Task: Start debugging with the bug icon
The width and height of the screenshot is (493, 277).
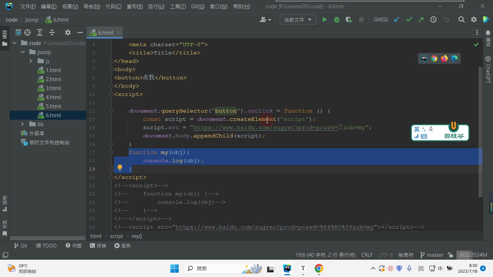Action: click(337, 20)
